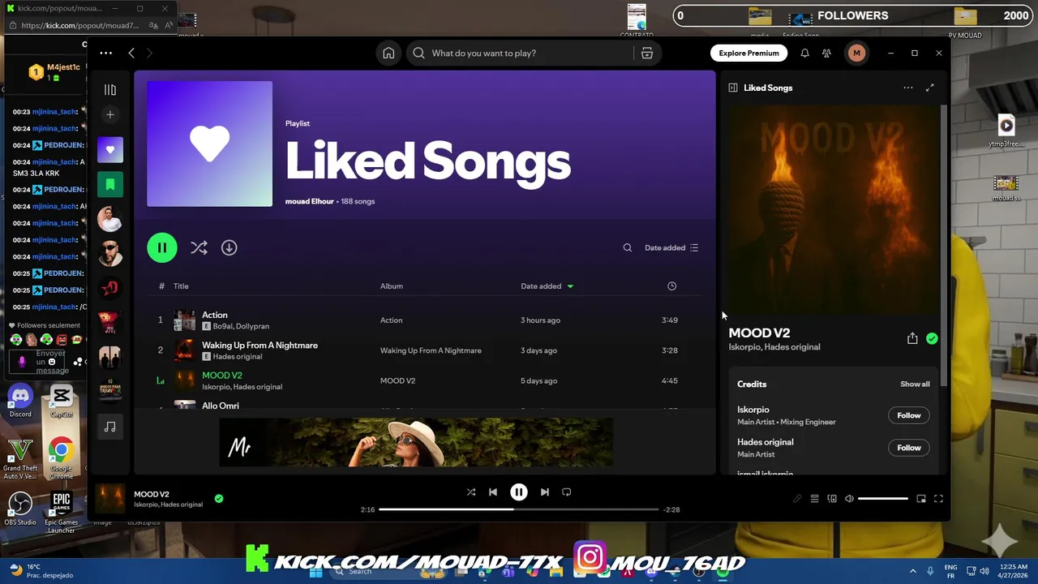Image resolution: width=1038 pixels, height=584 pixels.
Task: Open Local Files music note icon
Action: [x=110, y=427]
